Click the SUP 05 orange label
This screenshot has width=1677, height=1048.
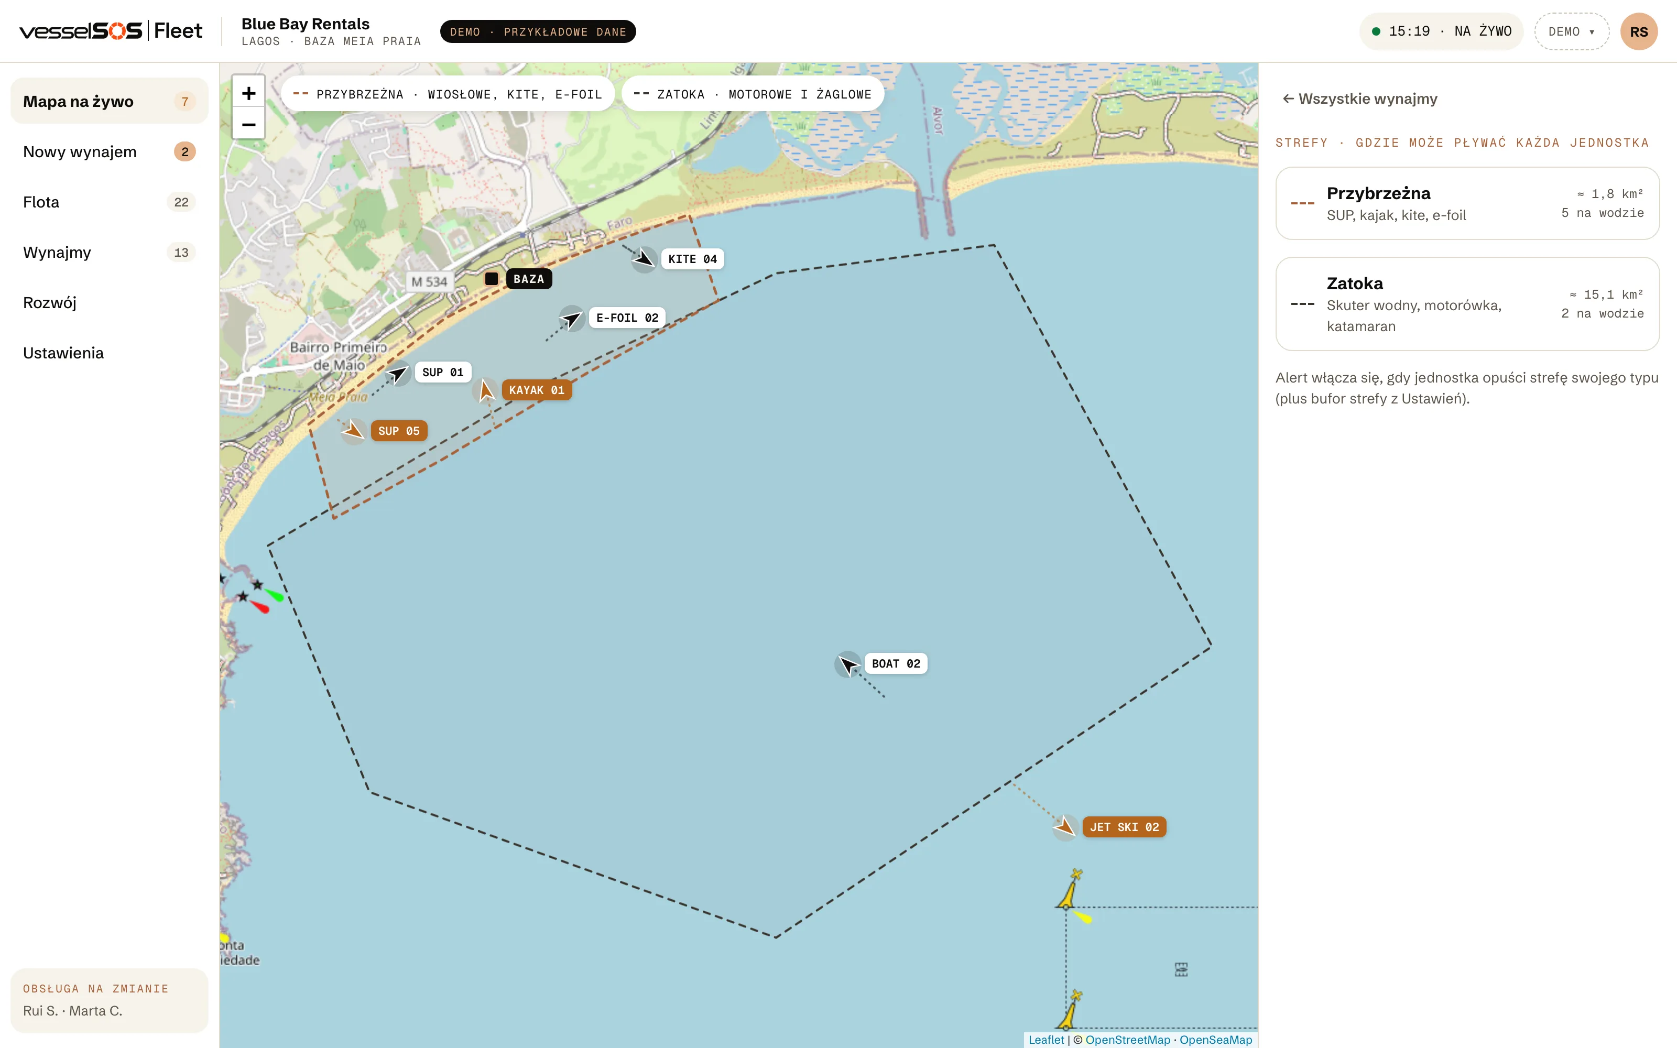tap(399, 431)
